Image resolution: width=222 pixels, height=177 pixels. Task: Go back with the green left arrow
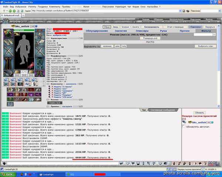pyautogui.click(x=10, y=11)
